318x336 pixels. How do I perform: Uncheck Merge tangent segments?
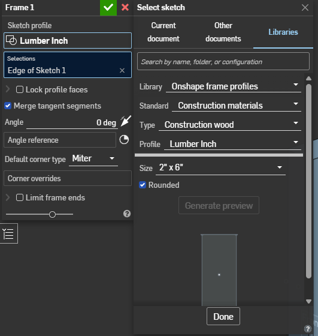point(8,106)
